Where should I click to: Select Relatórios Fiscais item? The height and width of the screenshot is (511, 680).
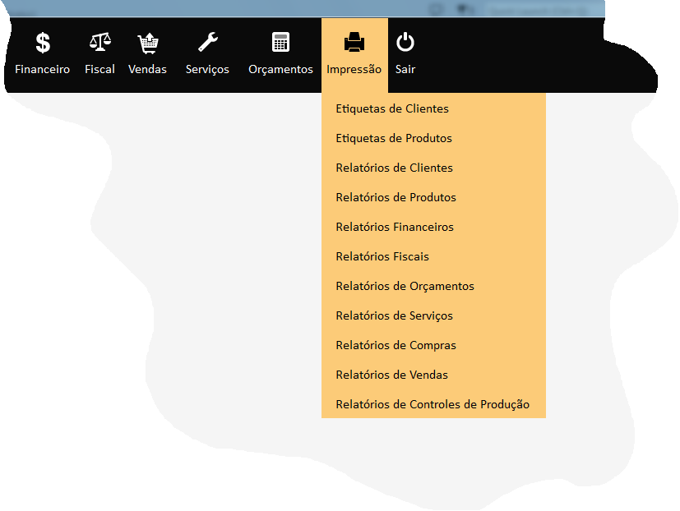click(x=382, y=256)
